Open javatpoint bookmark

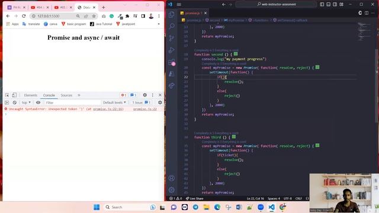[126, 24]
